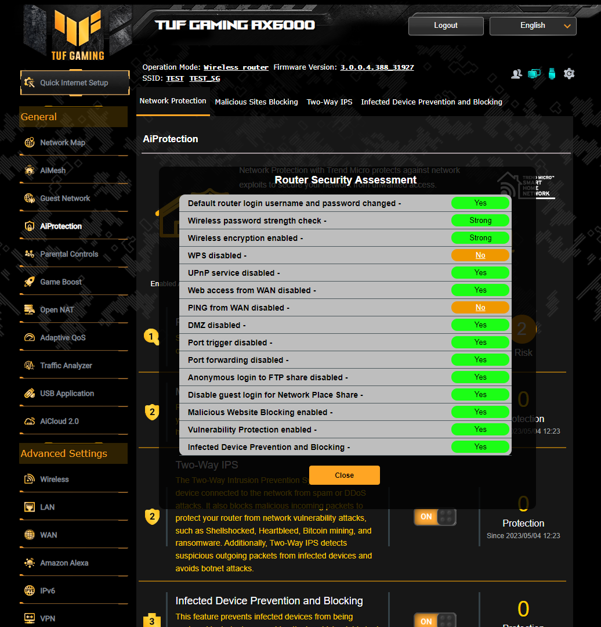Viewport: 601px width, 627px height.
Task: Click the Guest Network globe icon
Action: [30, 199]
